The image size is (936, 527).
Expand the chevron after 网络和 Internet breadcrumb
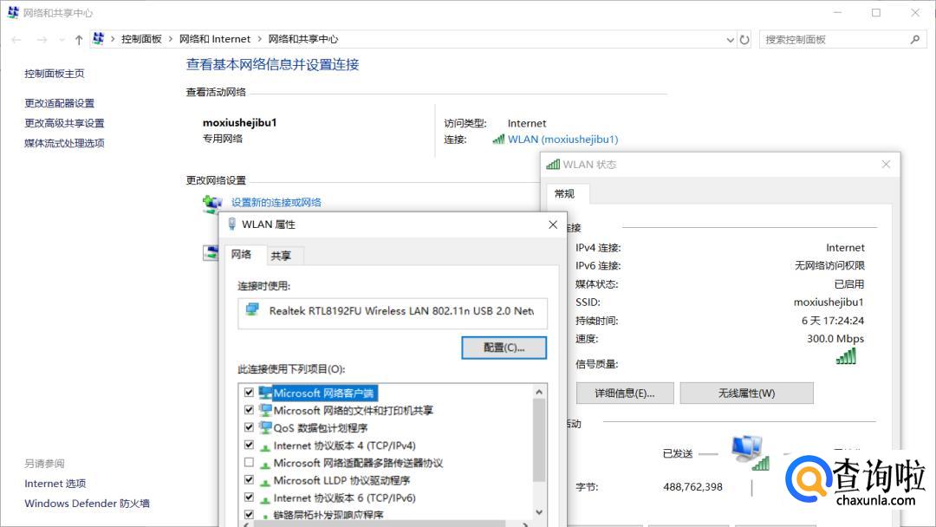pyautogui.click(x=260, y=39)
